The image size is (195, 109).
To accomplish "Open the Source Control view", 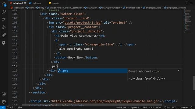I will pos(4,19).
